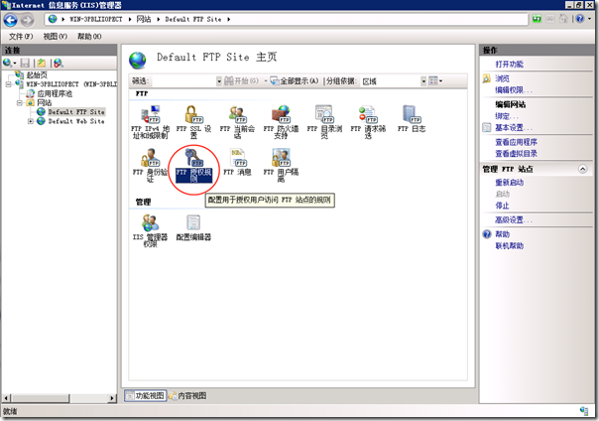Switch to 功能视图 tab
The height and width of the screenshot is (421, 599).
tap(146, 396)
